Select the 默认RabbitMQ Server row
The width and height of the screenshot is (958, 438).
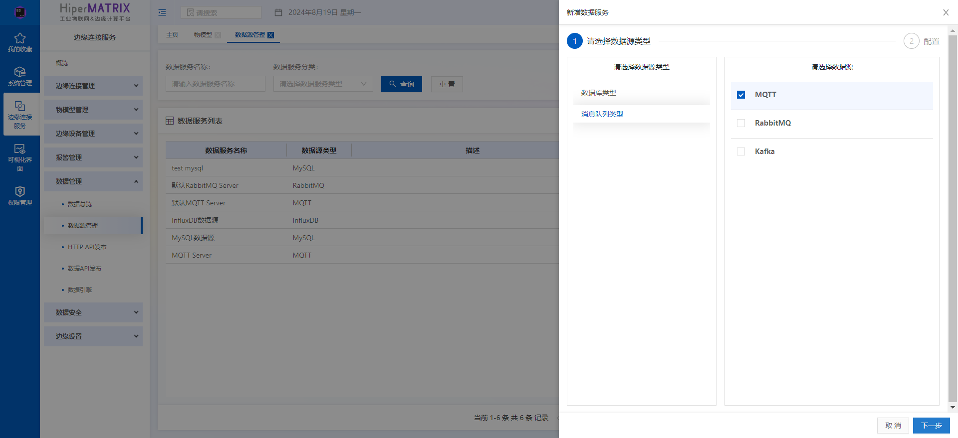[x=362, y=185]
